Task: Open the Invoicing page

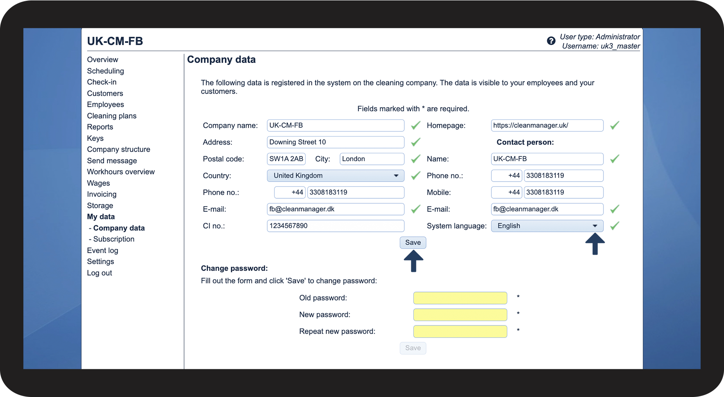Action: click(x=102, y=195)
